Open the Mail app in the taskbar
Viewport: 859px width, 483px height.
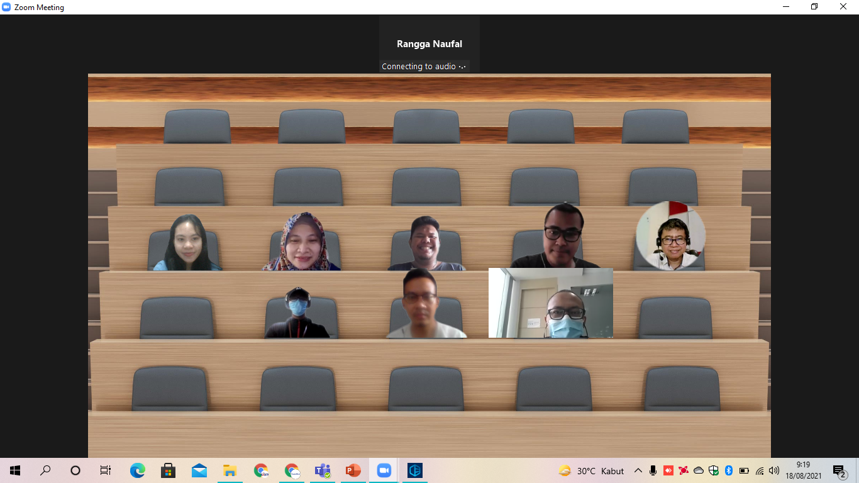(x=199, y=470)
